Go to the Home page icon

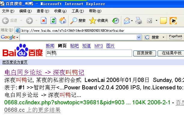pyautogui.click(x=63, y=21)
